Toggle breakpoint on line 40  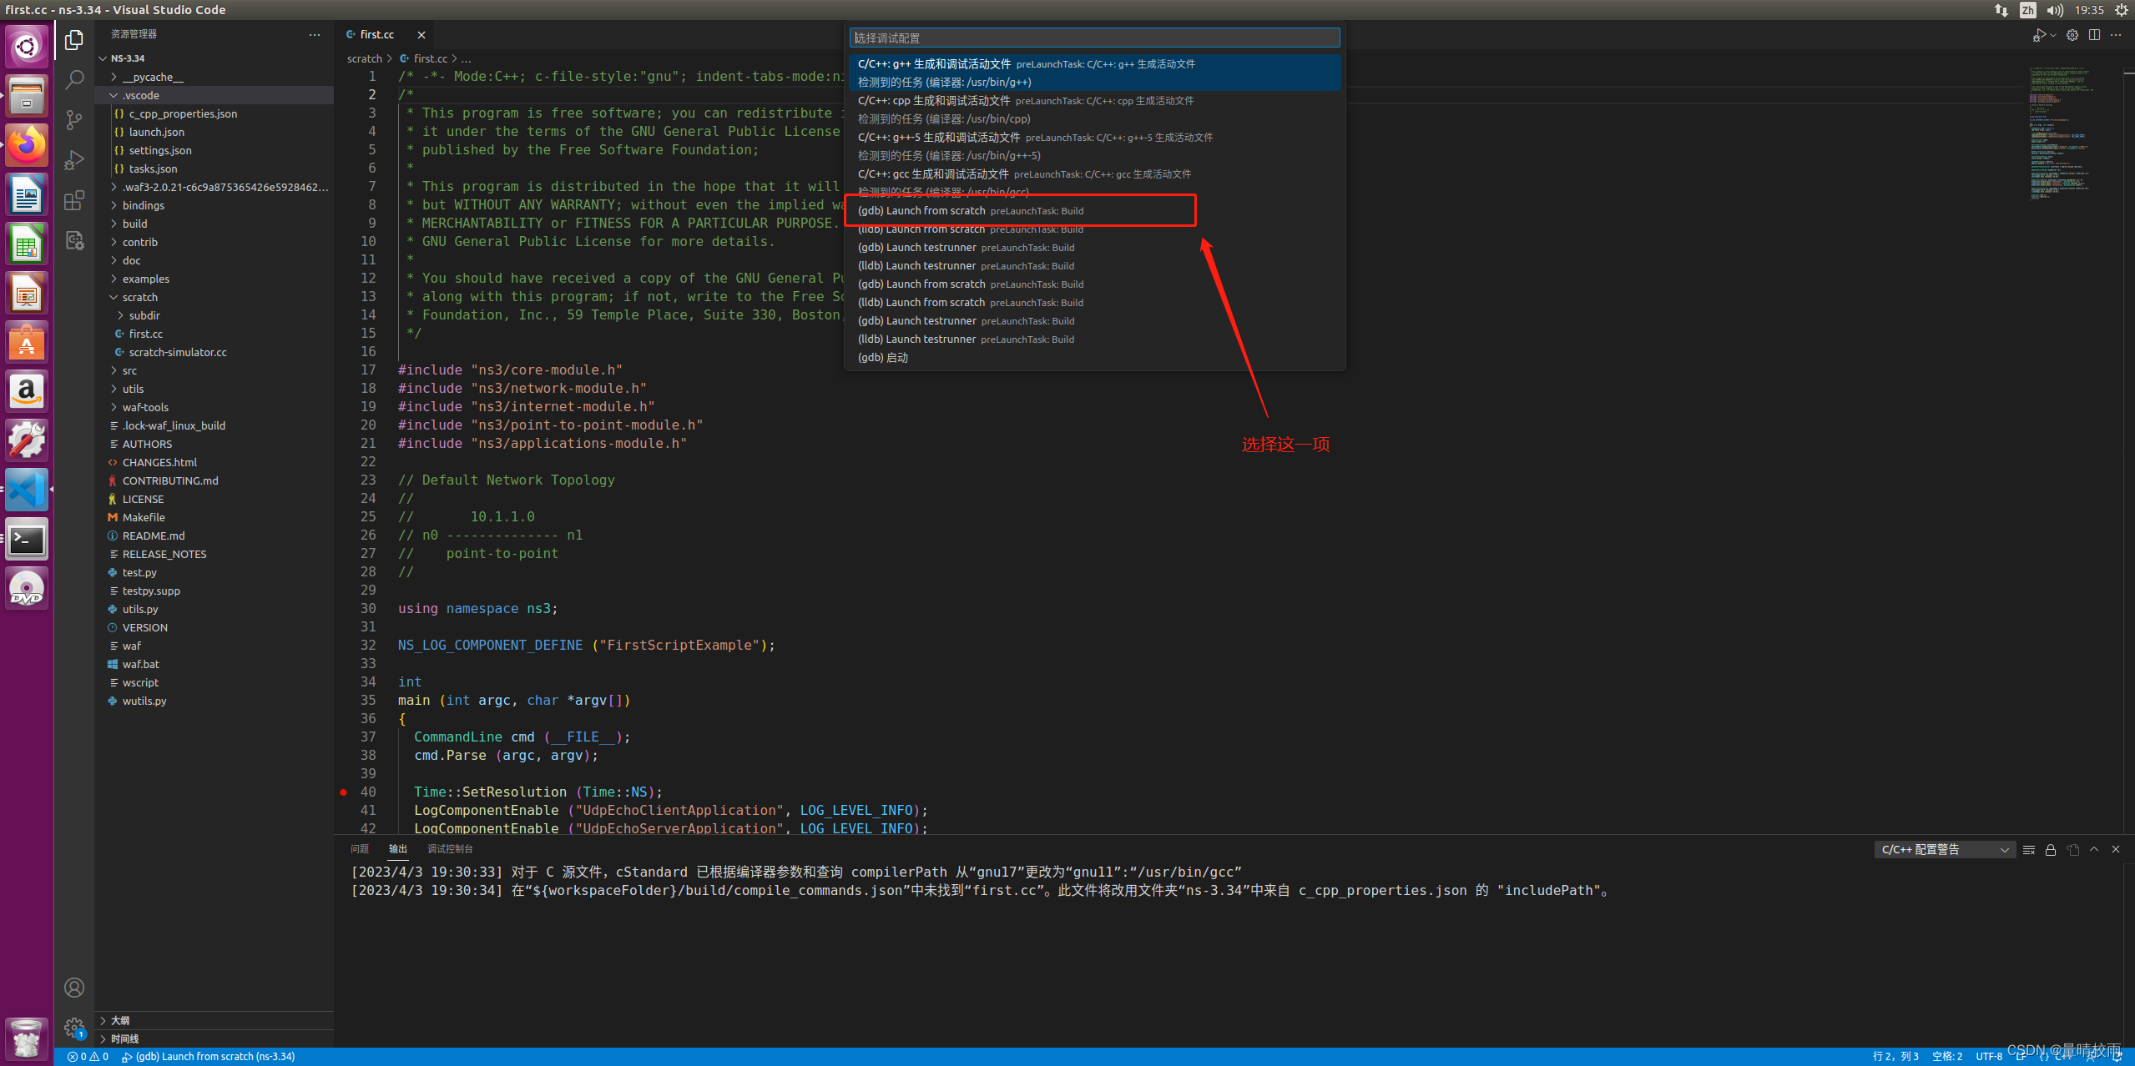(x=344, y=792)
